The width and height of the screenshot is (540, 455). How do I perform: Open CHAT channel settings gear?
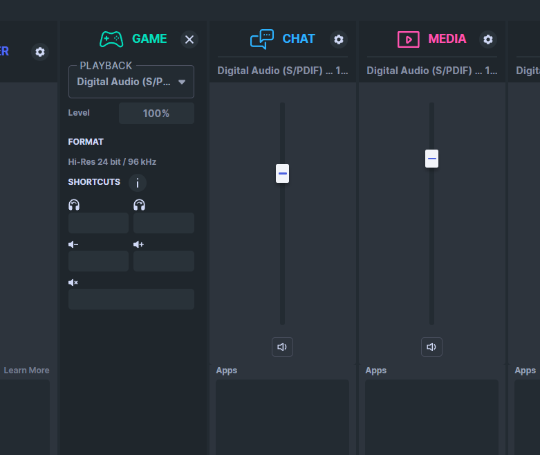(x=339, y=39)
